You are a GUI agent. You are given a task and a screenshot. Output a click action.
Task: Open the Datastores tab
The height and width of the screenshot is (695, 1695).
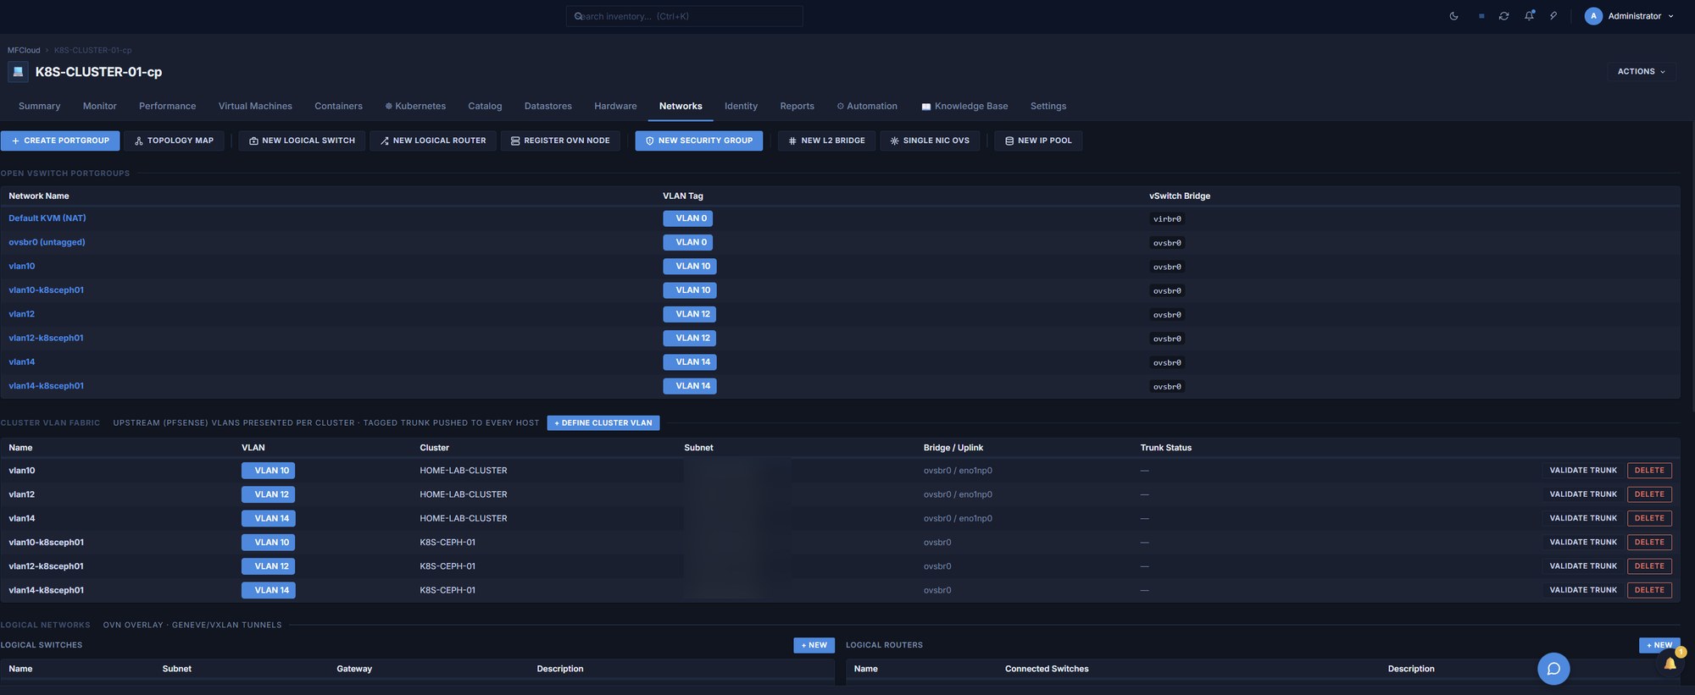[x=548, y=107]
